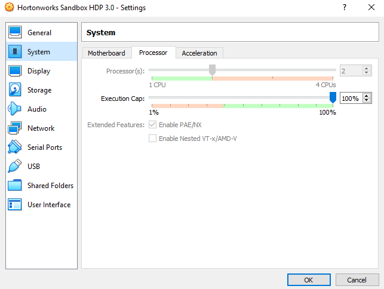Click the User Interface window icon

[15, 204]
